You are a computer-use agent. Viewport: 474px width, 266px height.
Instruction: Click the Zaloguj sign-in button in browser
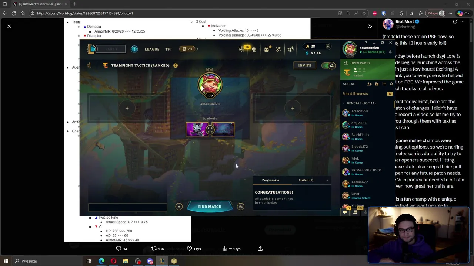click(x=436, y=13)
